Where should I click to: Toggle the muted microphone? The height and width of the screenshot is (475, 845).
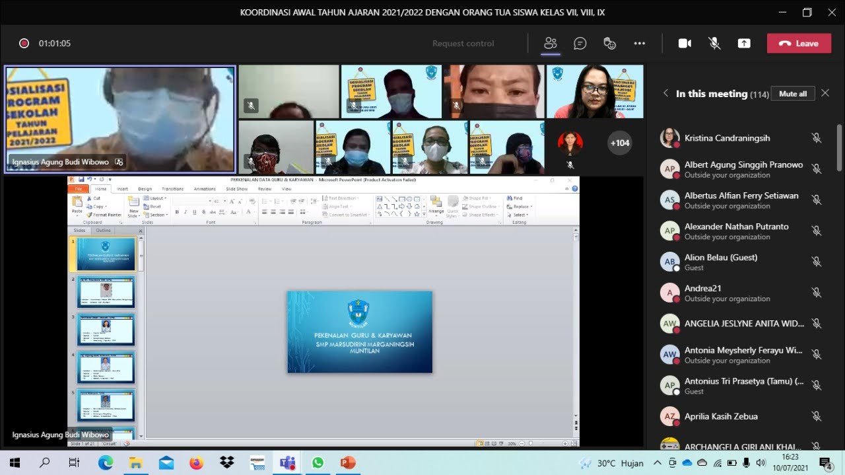[714, 44]
